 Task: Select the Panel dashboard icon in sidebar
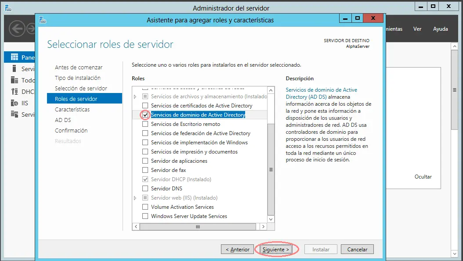pyautogui.click(x=14, y=57)
